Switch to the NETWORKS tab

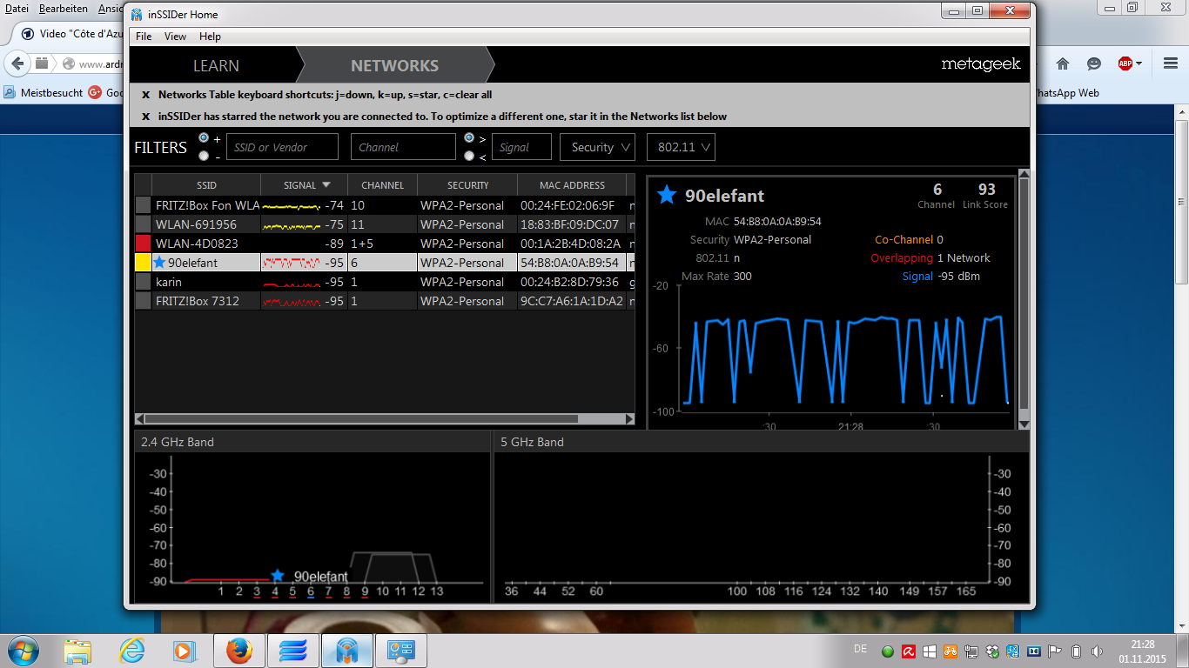394,65
